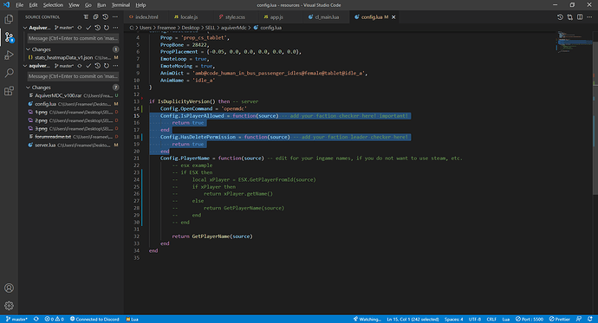Click the second Source Control header icon (copy-pages icon)
The width and height of the screenshot is (598, 323).
tap(95, 16)
